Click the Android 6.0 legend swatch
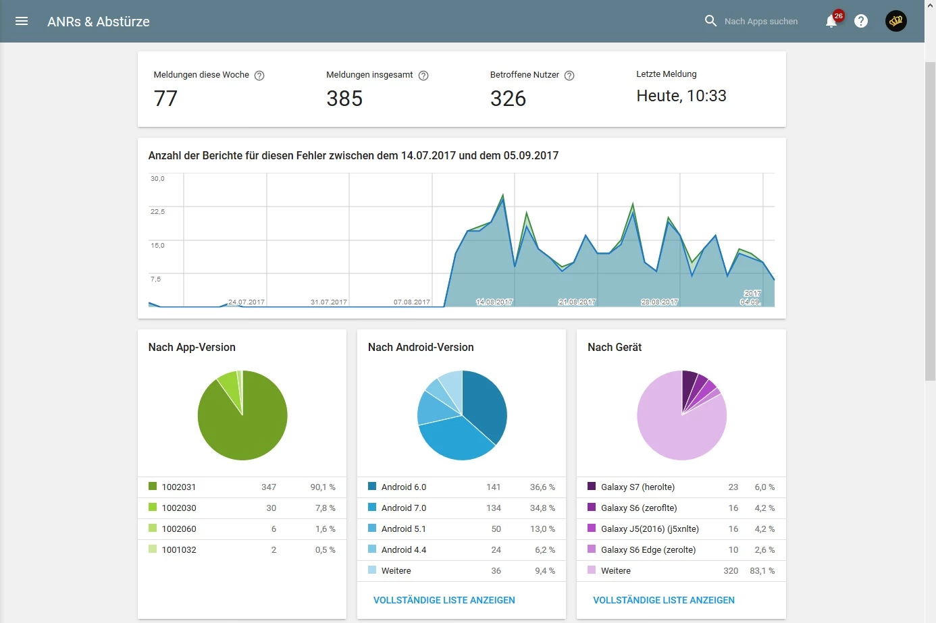936x623 pixels. (372, 486)
